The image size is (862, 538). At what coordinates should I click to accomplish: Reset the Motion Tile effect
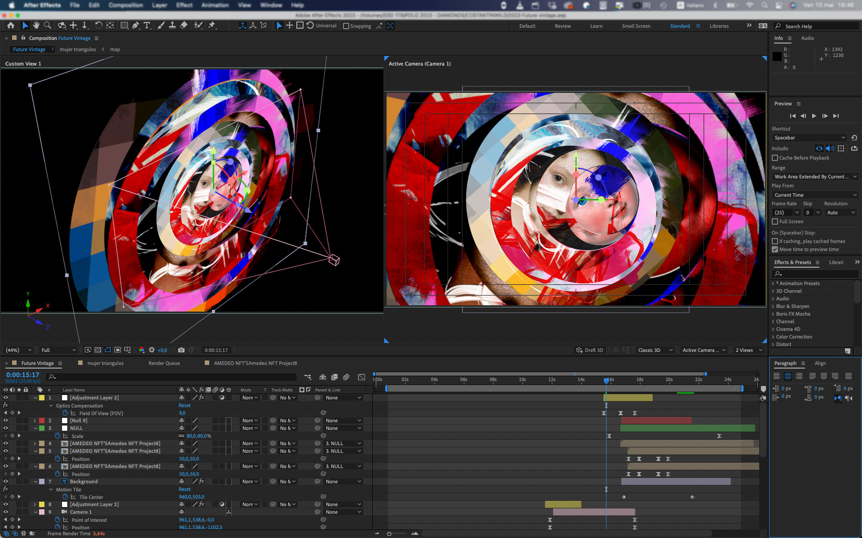click(x=185, y=489)
